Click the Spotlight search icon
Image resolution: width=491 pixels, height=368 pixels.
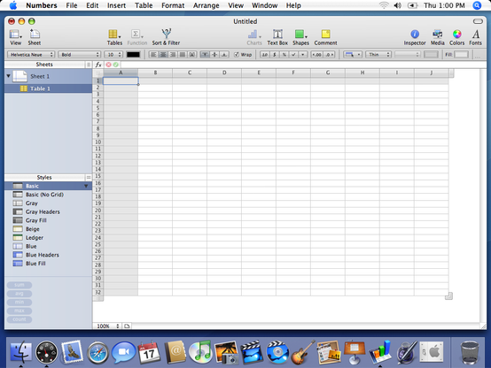pyautogui.click(x=477, y=5)
